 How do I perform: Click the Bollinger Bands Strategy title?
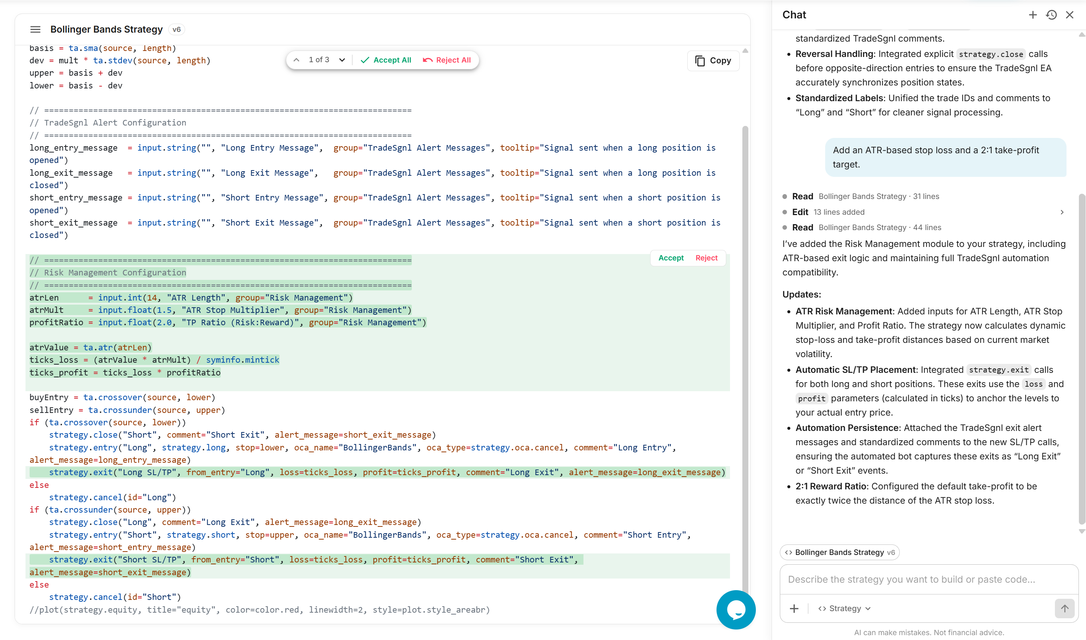pyautogui.click(x=106, y=29)
